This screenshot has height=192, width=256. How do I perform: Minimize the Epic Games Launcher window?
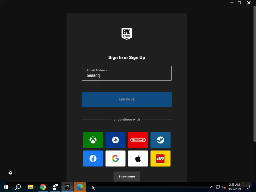(x=232, y=3)
